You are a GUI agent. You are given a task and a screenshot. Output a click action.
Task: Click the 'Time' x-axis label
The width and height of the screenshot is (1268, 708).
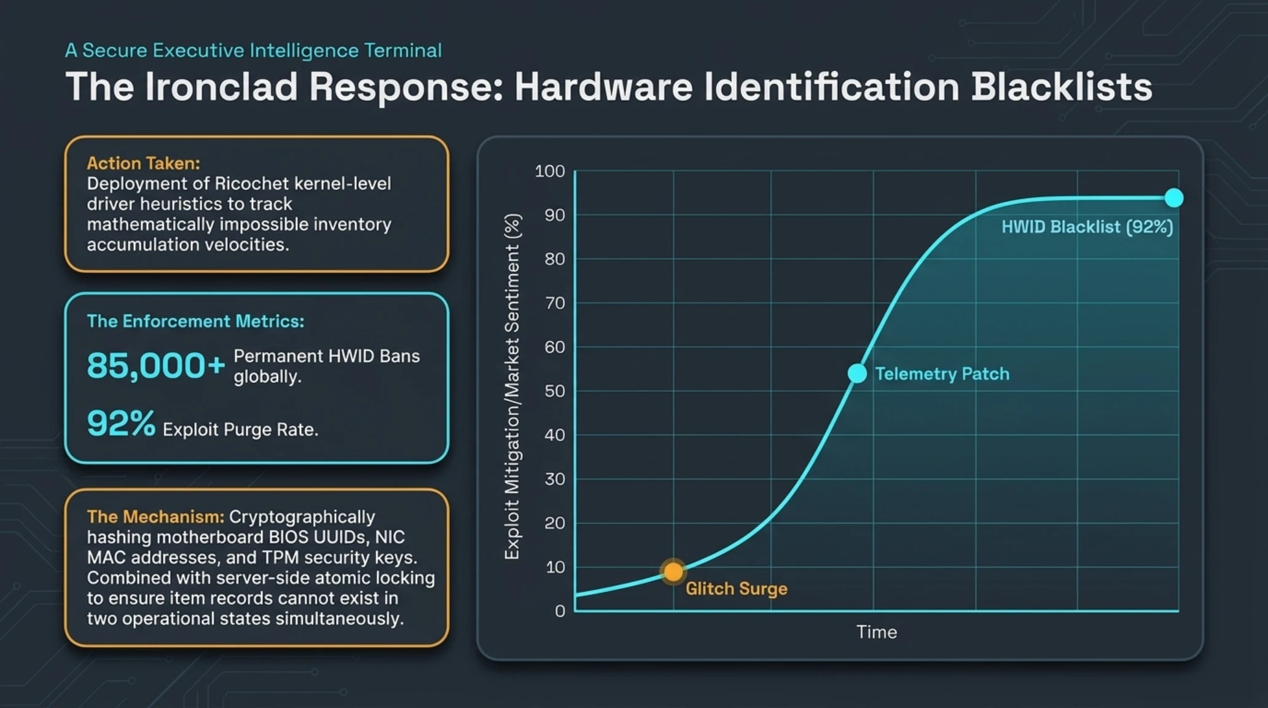877,632
